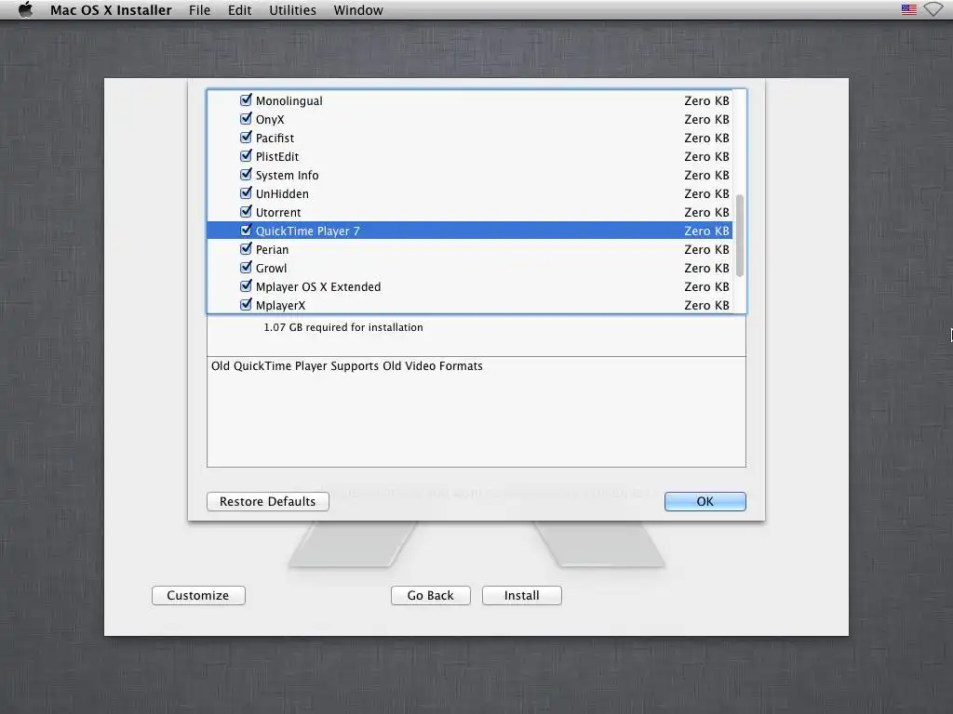Uncheck the System Info checkbox

point(246,175)
